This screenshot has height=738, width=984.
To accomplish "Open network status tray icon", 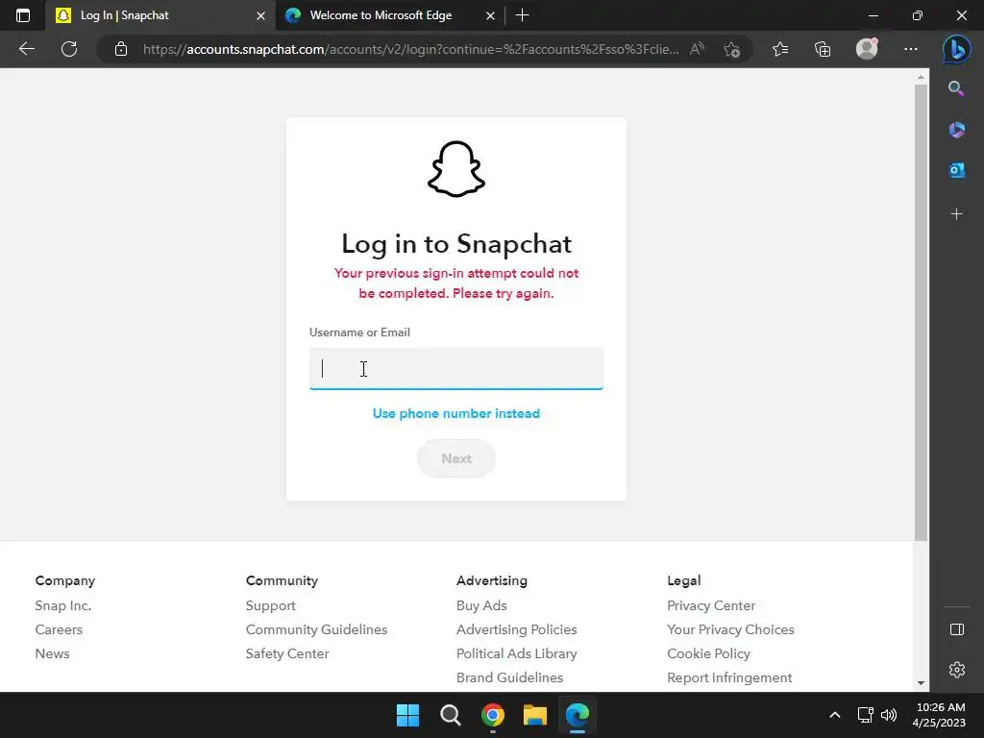I will pos(866,715).
